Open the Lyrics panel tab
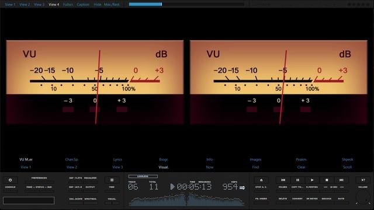This screenshot has width=374, height=210. 117,159
